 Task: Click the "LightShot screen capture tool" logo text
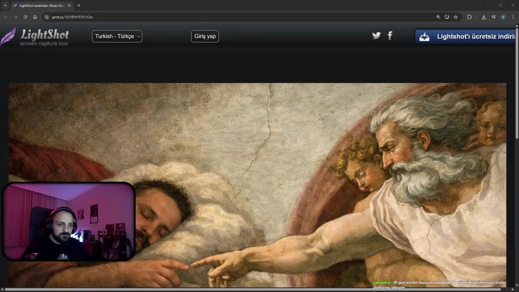click(45, 37)
